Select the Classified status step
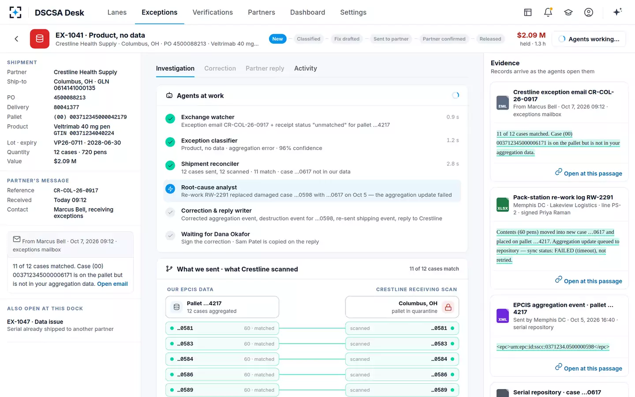 (x=309, y=39)
